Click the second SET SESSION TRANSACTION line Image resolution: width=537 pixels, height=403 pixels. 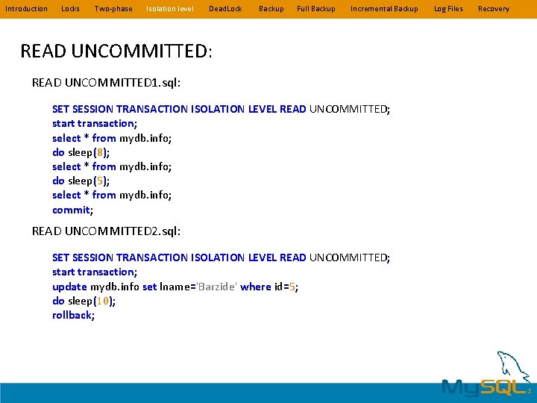tap(222, 257)
